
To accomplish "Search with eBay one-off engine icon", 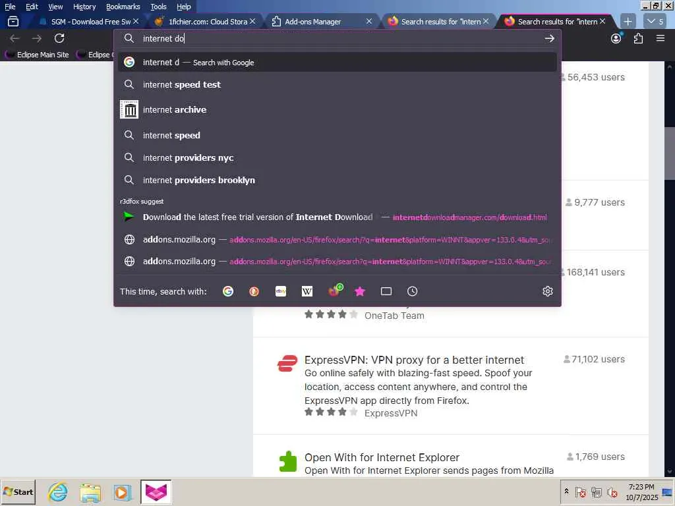I will click(281, 291).
